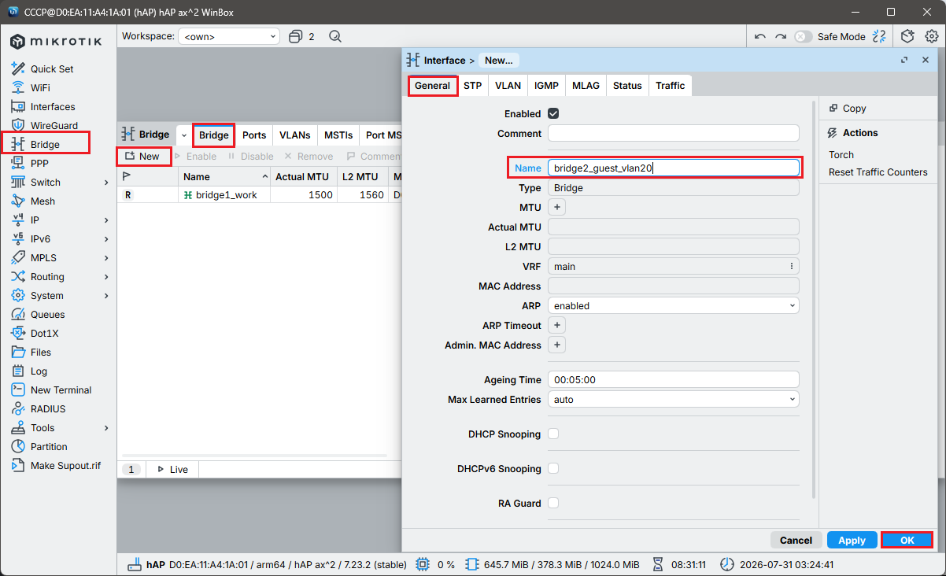The height and width of the screenshot is (576, 946).
Task: Uncheck the Enabled checkbox
Action: pos(553,113)
